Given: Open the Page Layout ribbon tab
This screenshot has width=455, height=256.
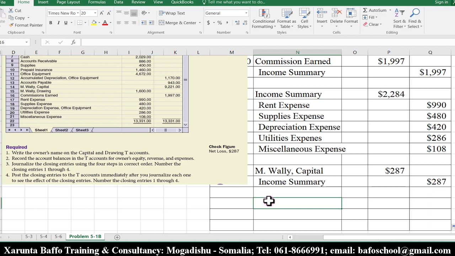Looking at the screenshot, I should click(x=68, y=2).
